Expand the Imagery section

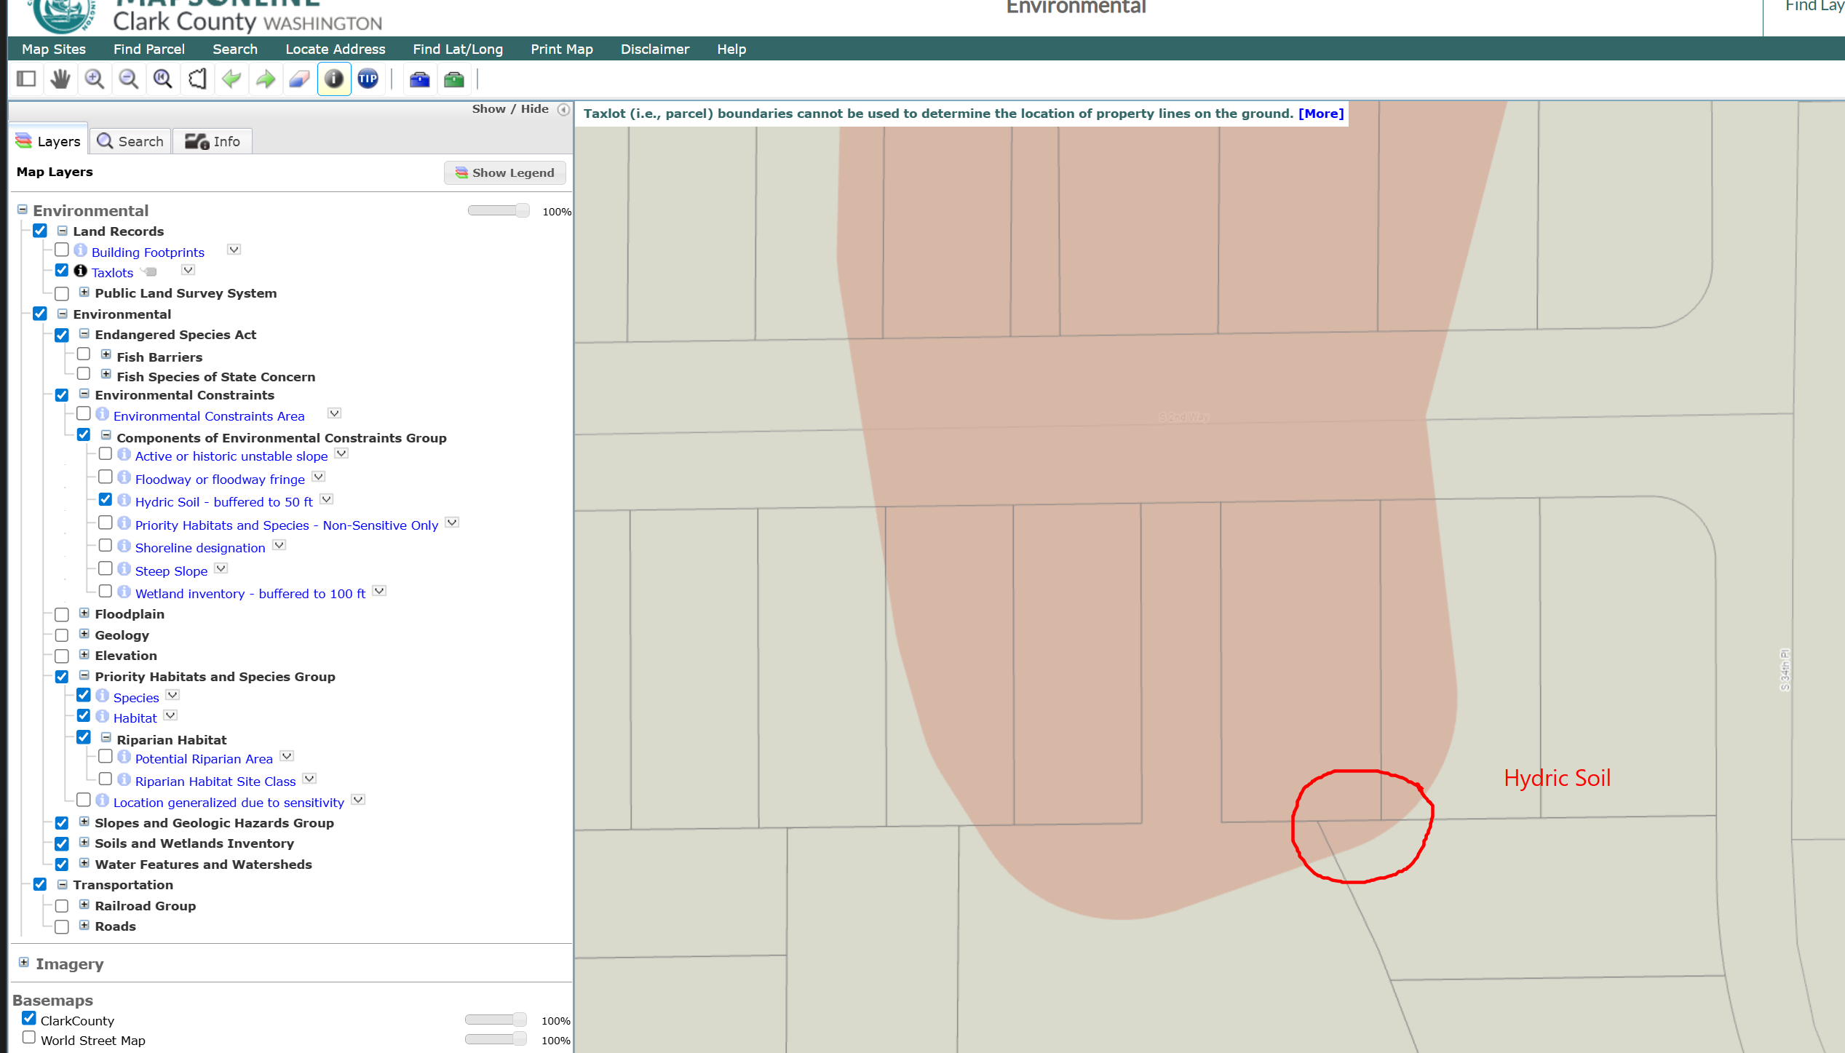[24, 963]
